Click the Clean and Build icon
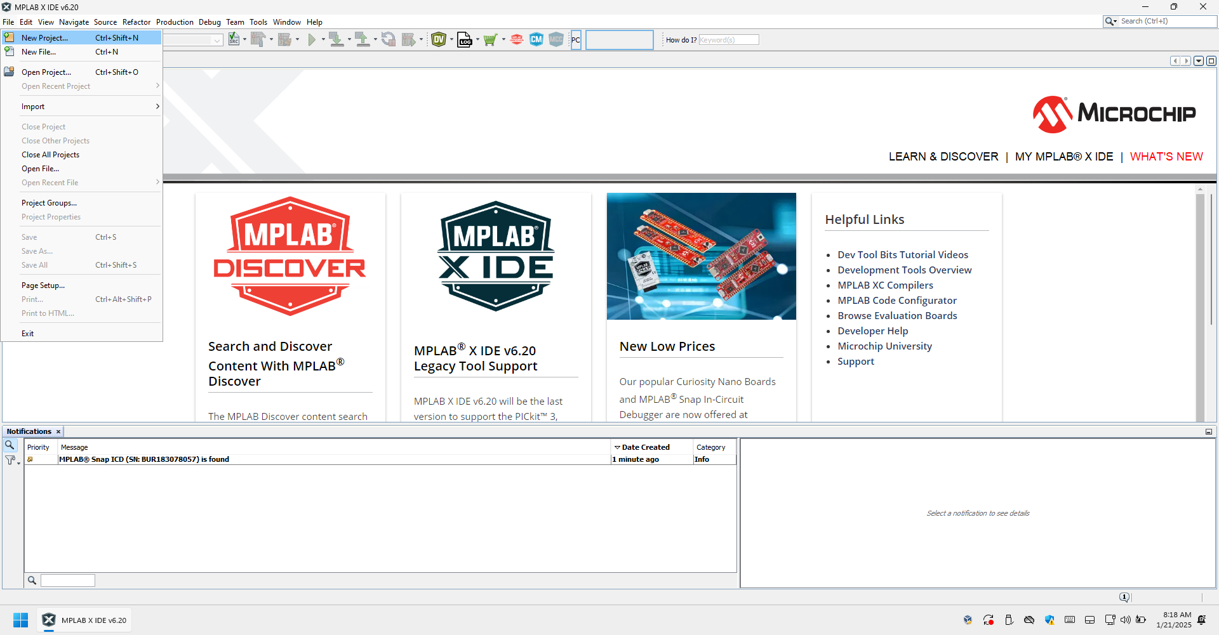The image size is (1219, 635). pyautogui.click(x=284, y=39)
